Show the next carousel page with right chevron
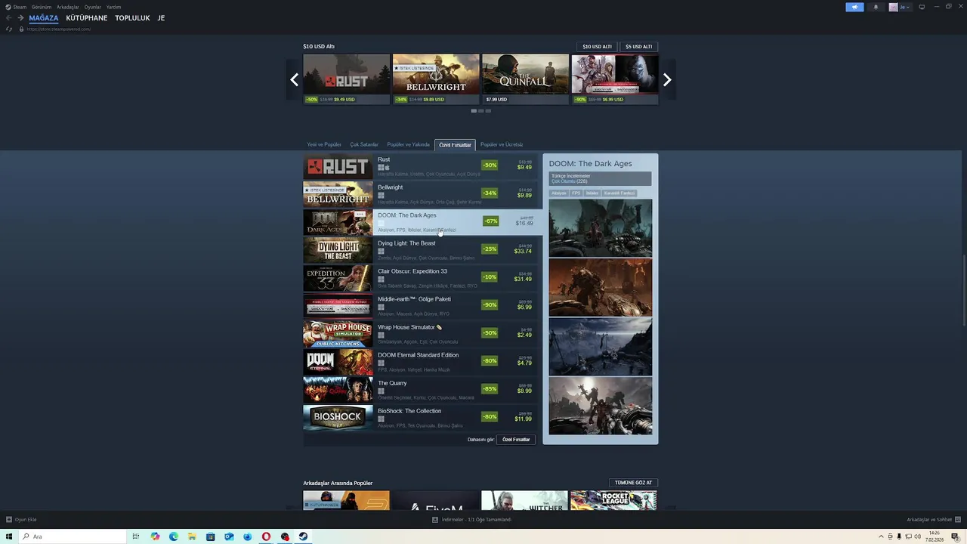 tap(667, 79)
